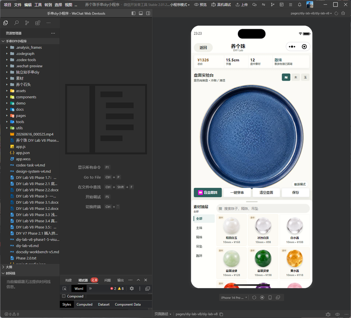
Task: Click the mini program capsule menu dots
Action: pyautogui.click(x=292, y=47)
